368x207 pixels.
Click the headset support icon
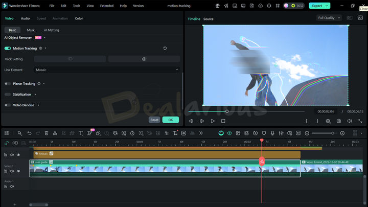[x=269, y=6]
